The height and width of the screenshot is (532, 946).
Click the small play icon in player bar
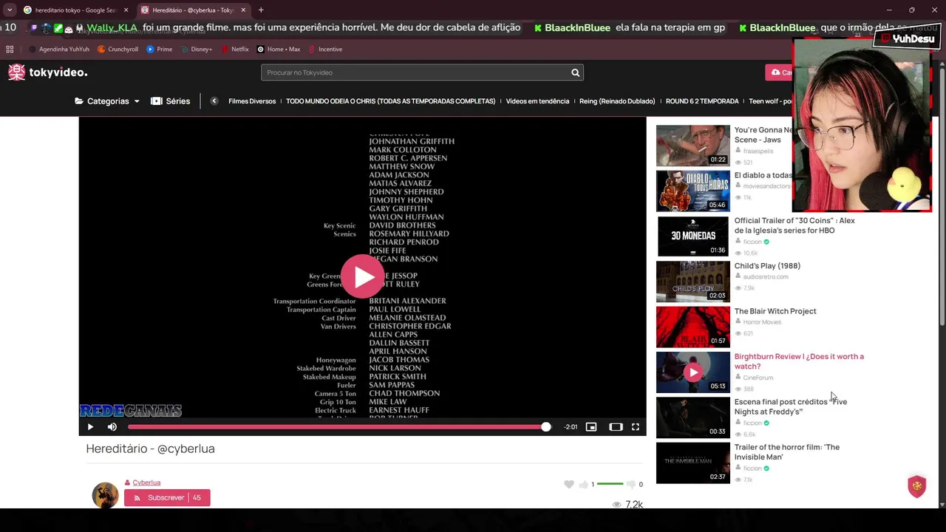(x=90, y=427)
